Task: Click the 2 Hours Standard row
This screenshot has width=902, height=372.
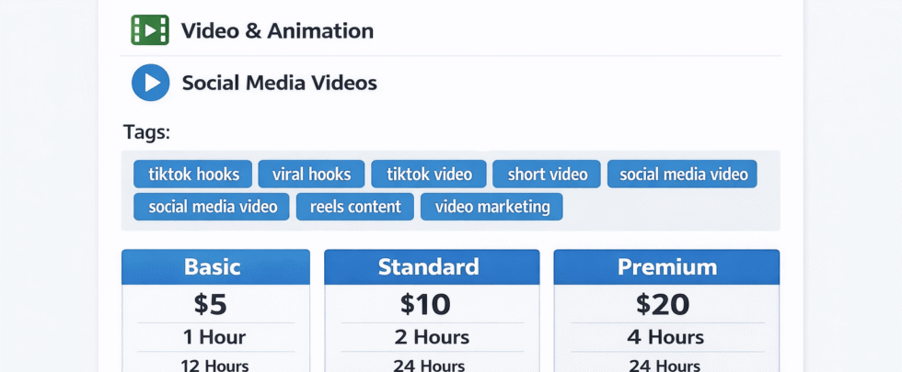Action: [x=432, y=337]
